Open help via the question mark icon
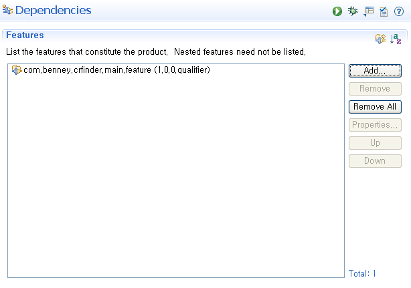The height and width of the screenshot is (288, 411). pos(399,11)
